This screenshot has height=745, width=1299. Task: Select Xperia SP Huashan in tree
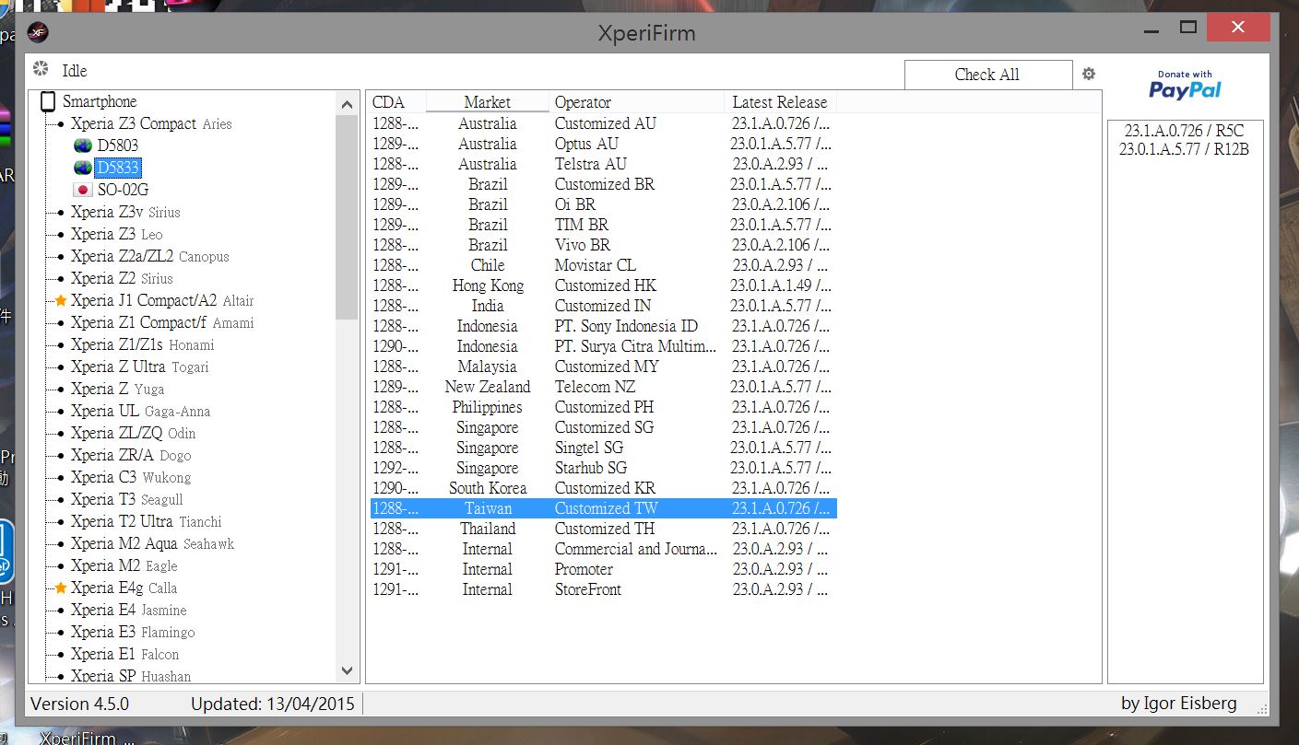click(131, 676)
